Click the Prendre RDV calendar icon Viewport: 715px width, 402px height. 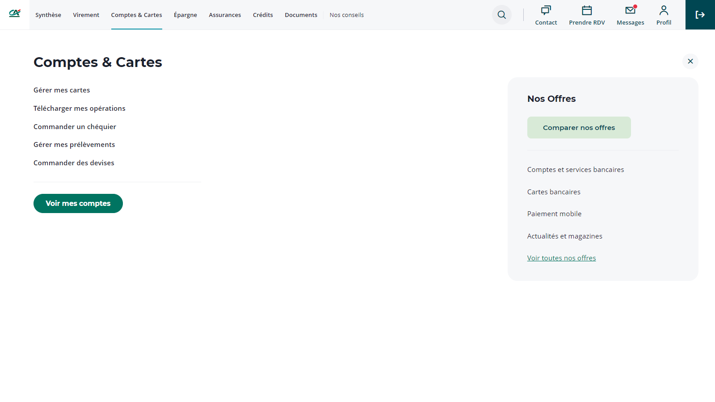coord(587,11)
